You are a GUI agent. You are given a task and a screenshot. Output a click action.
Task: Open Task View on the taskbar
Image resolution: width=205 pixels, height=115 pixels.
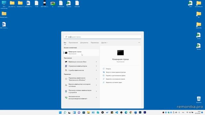point(70,112)
